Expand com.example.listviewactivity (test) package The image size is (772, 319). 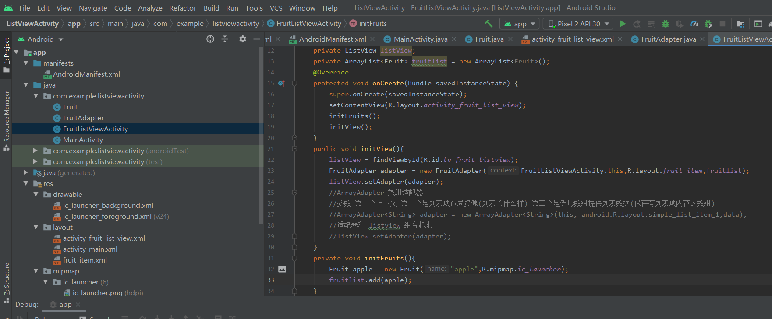pos(35,161)
